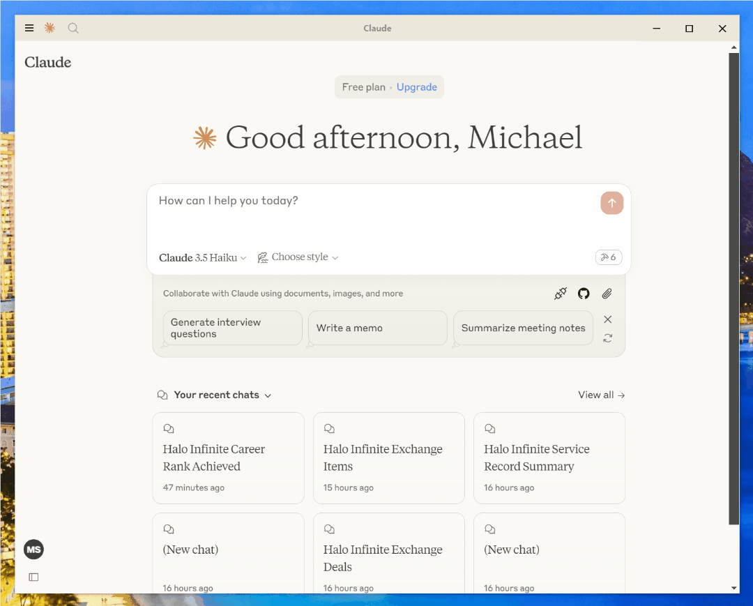This screenshot has width=753, height=606.
Task: Click the scrollbar down arrow
Action: [733, 588]
